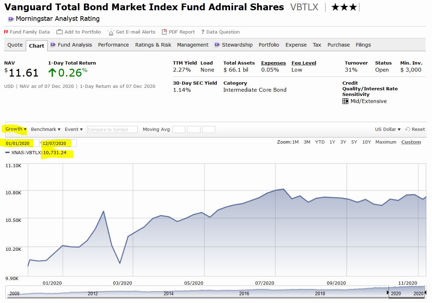The width and height of the screenshot is (432, 303).
Task: Click the VBTLX ticker symbol in title
Action: point(304,7)
